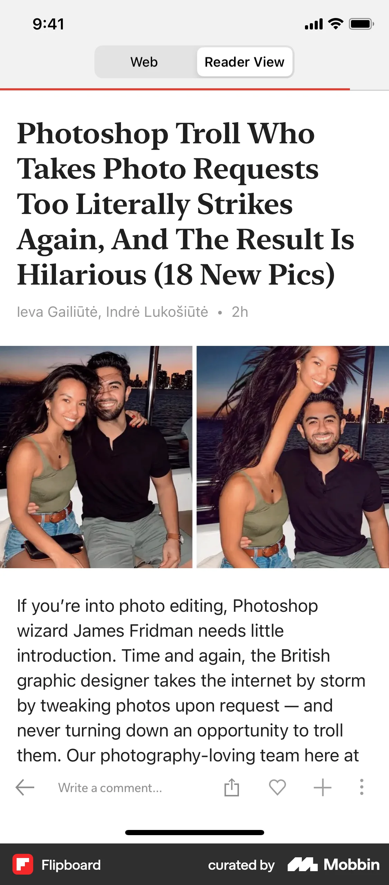
Task: Tap the Mobbin logo in the footer
Action: pyautogui.click(x=333, y=865)
